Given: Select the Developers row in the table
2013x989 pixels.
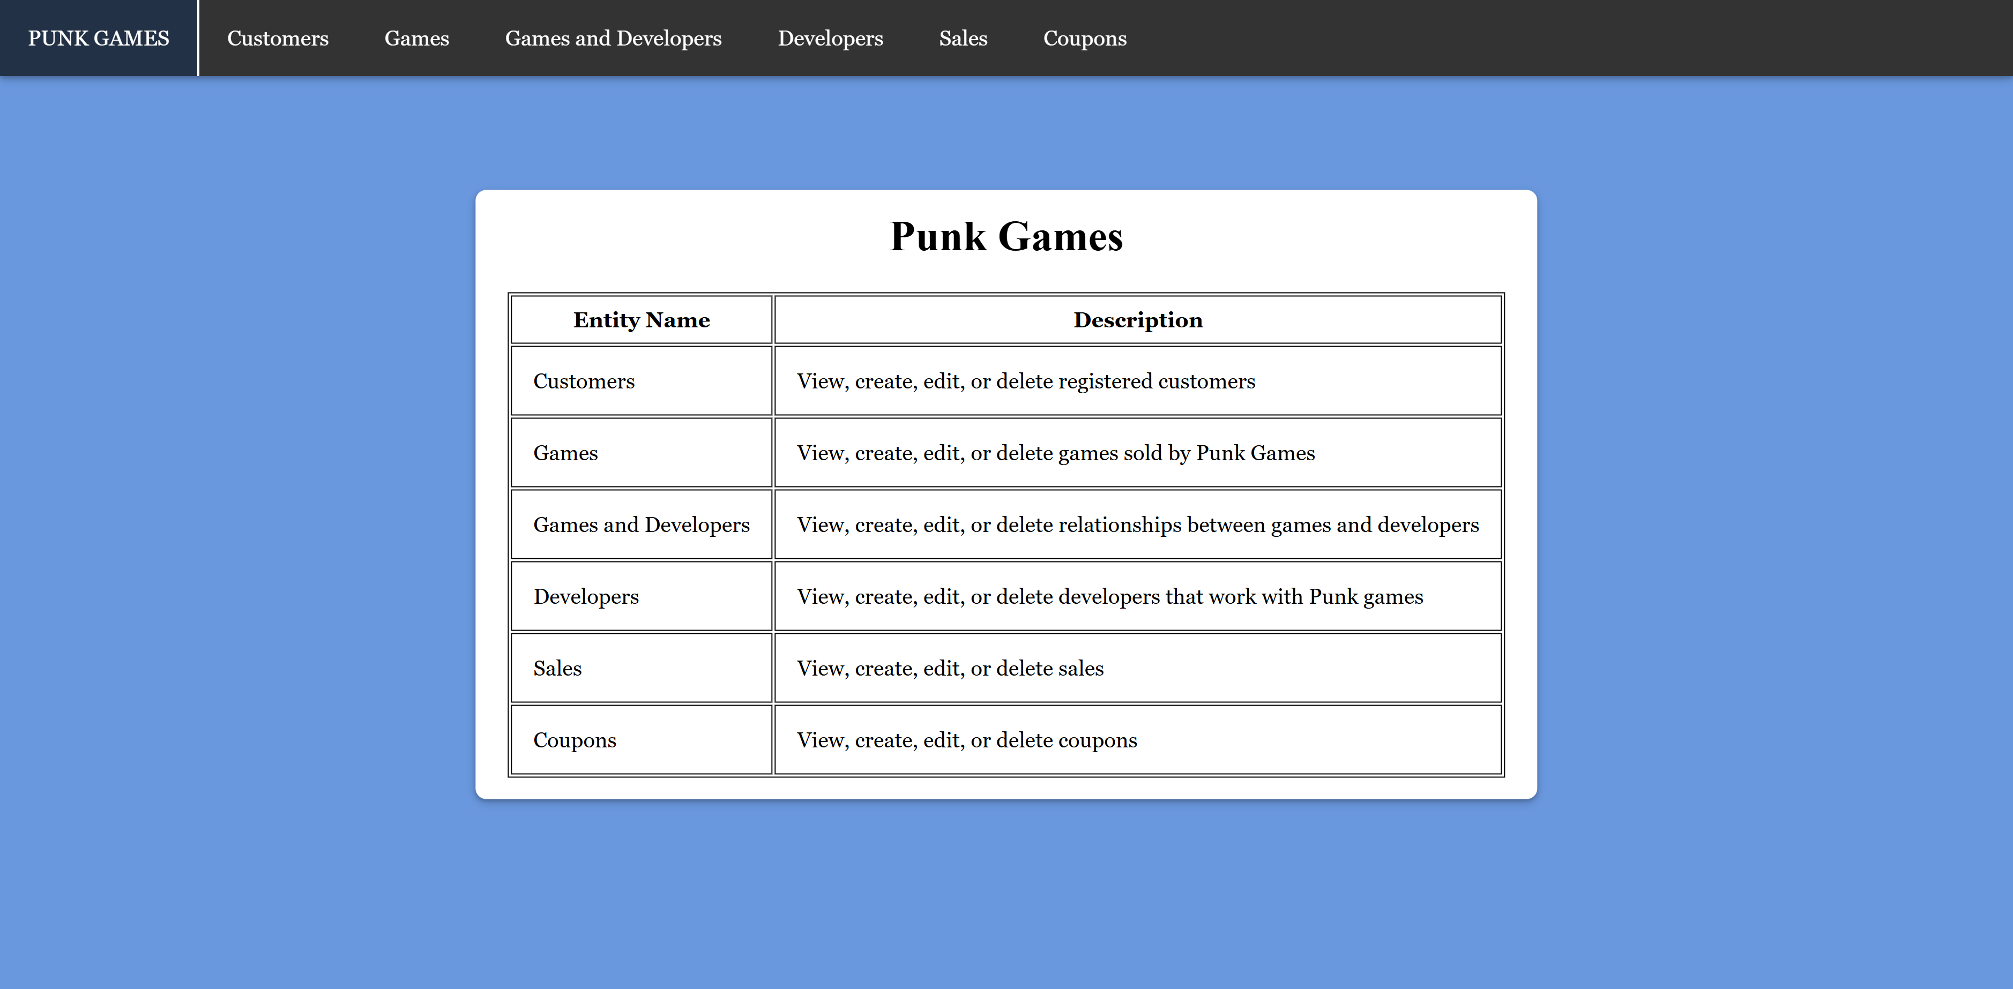Looking at the screenshot, I should (585, 597).
